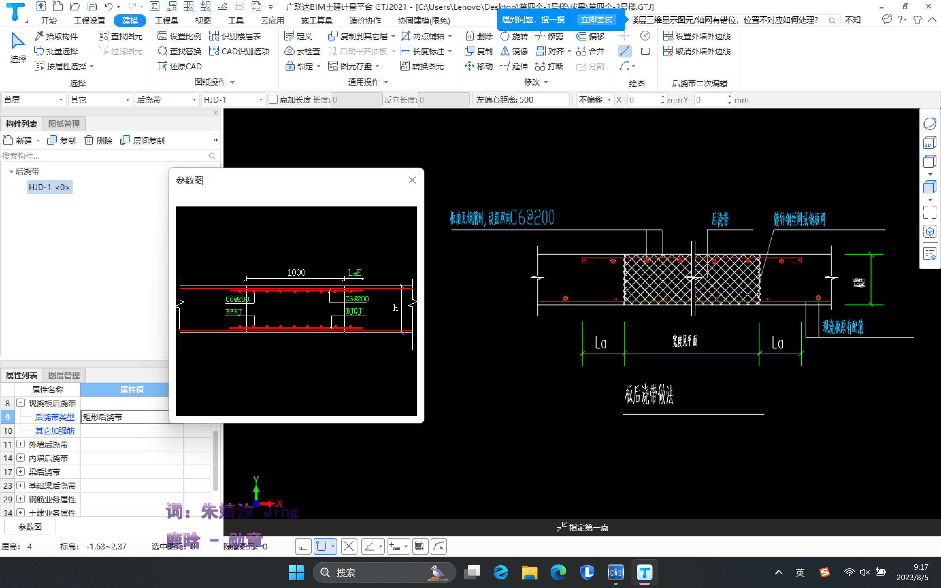The width and height of the screenshot is (941, 588).
Task: Open the 其它 category dropdown
Action: point(100,100)
